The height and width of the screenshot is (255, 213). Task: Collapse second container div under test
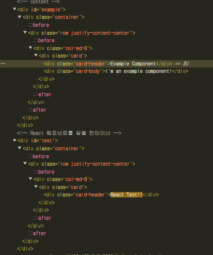(x=19, y=148)
